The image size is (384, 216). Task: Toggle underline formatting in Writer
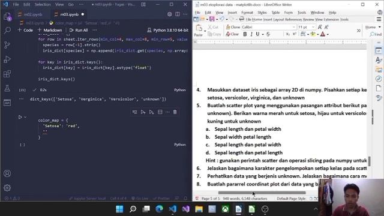click(x=257, y=34)
